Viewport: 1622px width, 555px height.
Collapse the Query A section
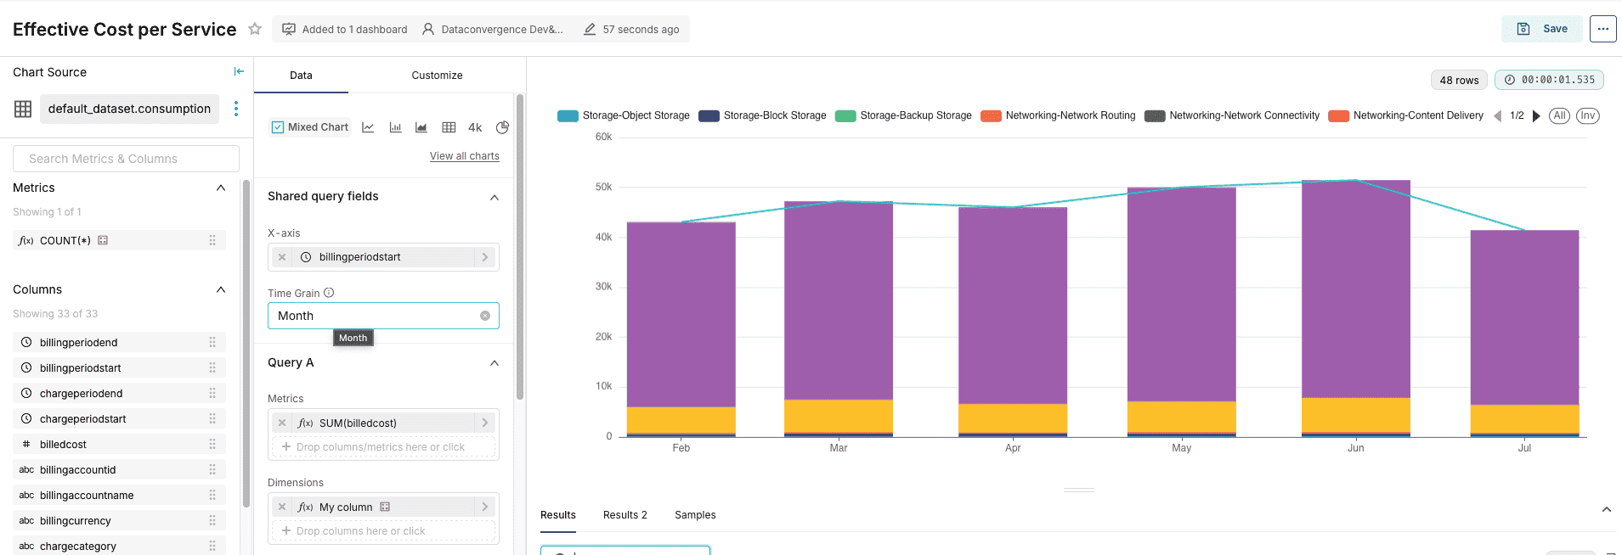pos(495,363)
